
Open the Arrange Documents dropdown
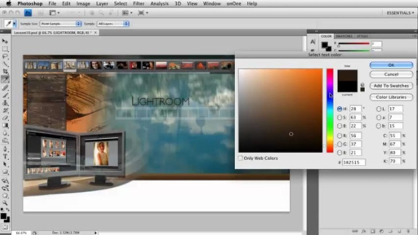click(x=127, y=13)
